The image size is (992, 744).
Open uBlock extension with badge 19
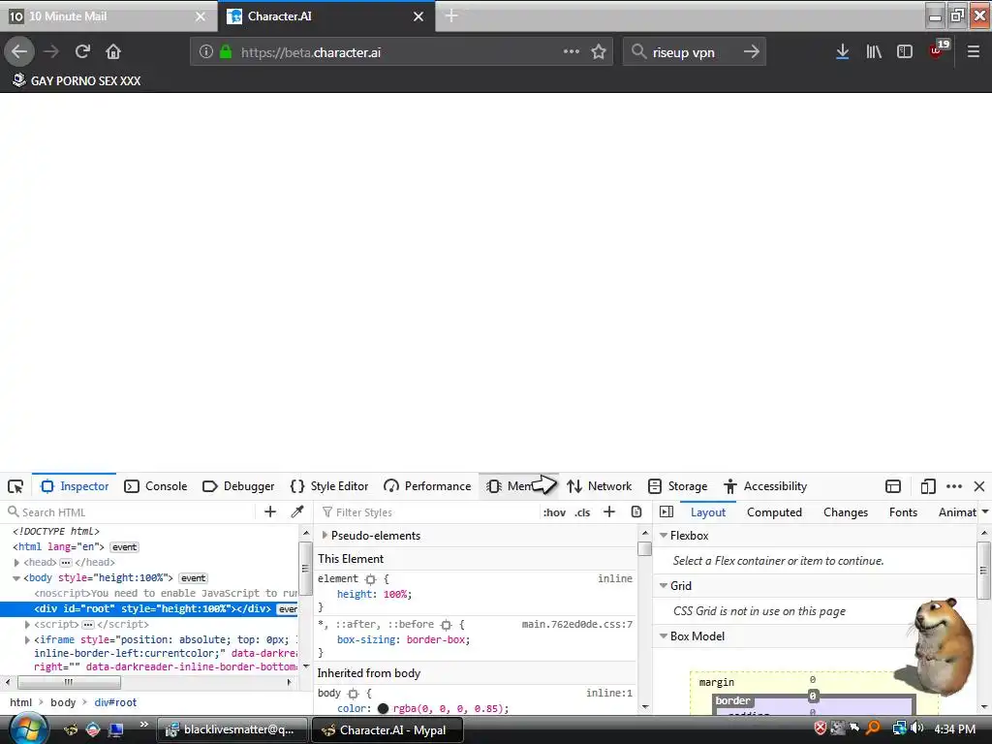point(938,50)
